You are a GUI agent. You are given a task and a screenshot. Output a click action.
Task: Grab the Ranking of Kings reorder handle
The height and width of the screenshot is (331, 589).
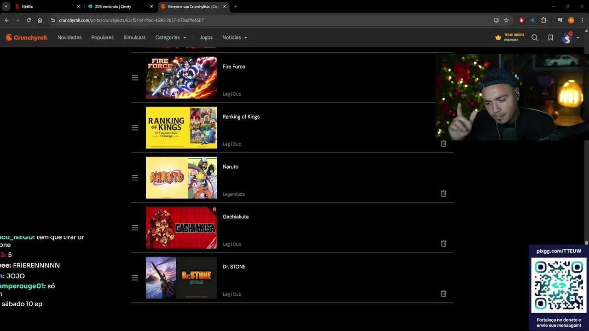[x=135, y=128]
